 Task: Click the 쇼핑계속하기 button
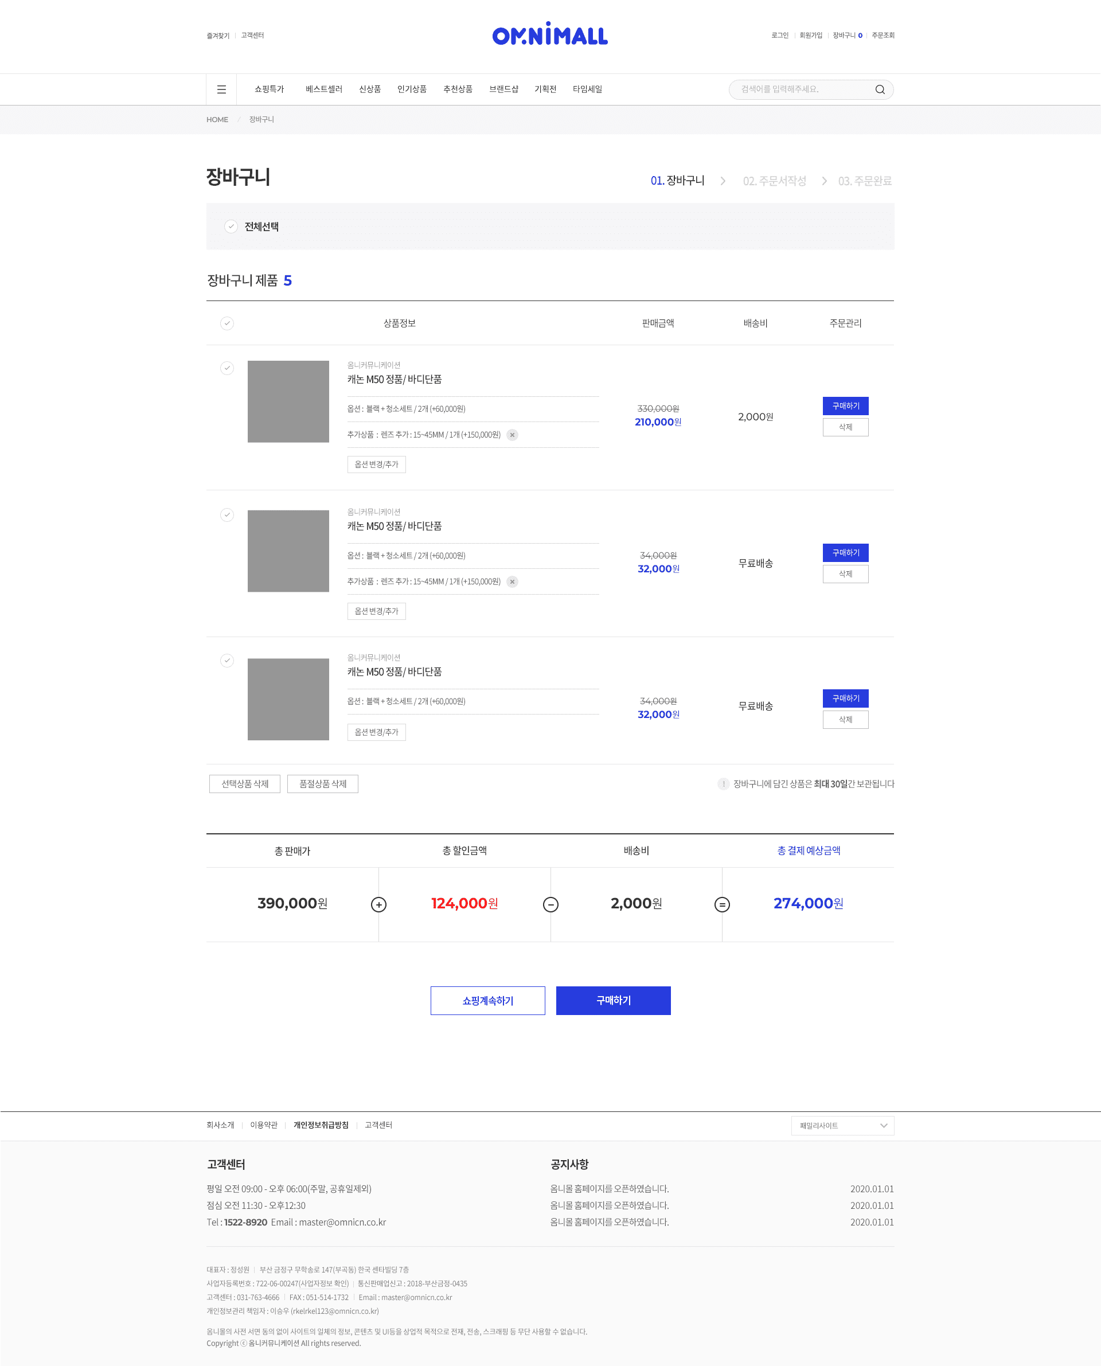(487, 1000)
